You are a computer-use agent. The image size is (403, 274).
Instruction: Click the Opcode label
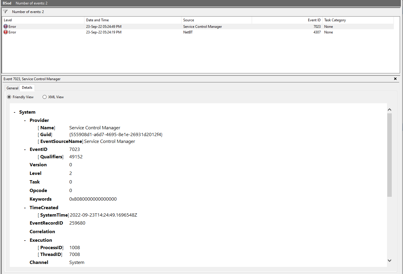coord(38,191)
